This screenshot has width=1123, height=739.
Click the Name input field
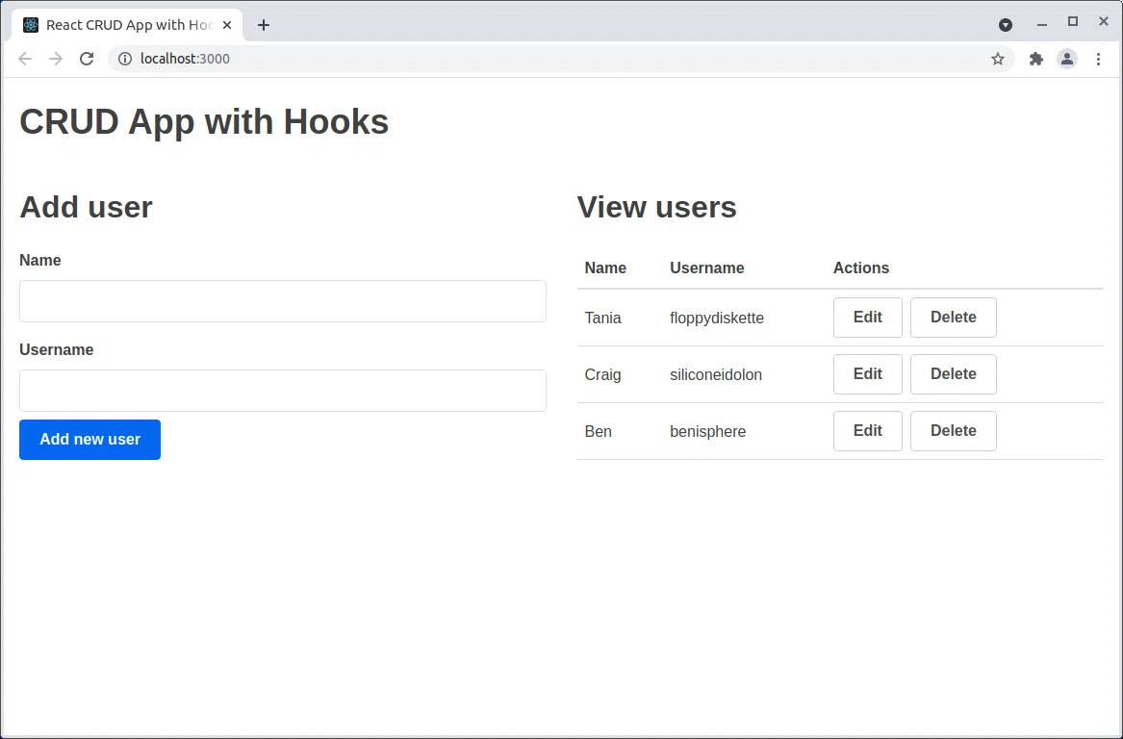[283, 301]
